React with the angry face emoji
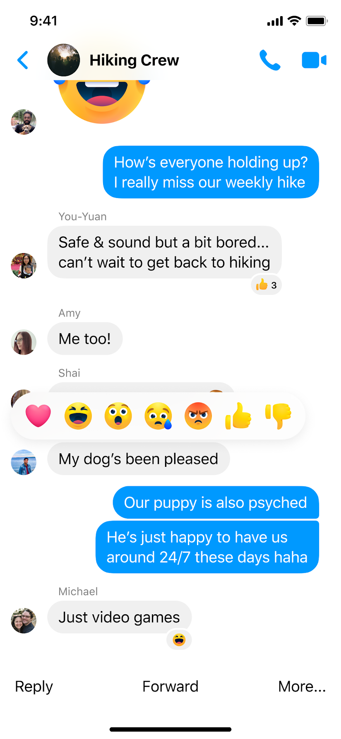The height and width of the screenshot is (739, 341). click(x=198, y=416)
